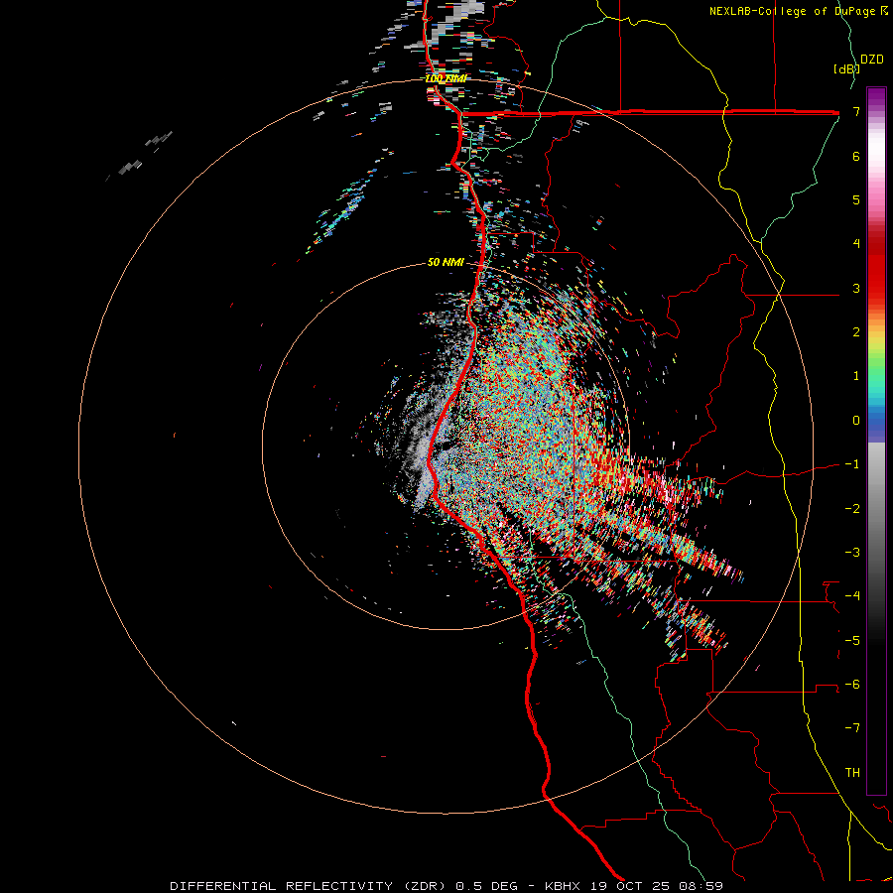Click the "-4" value on the color scale

point(852,595)
